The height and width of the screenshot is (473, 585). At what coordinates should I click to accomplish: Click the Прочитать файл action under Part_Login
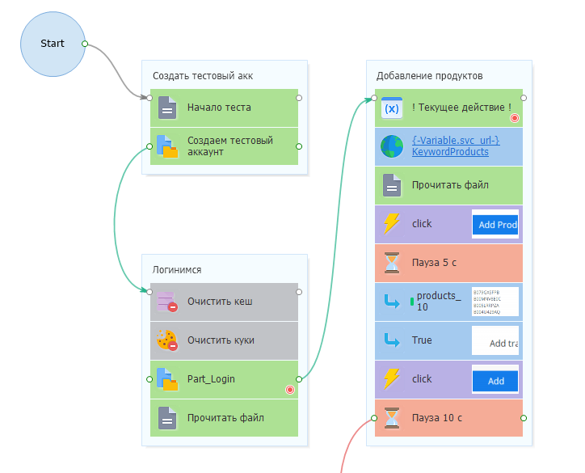tap(225, 418)
